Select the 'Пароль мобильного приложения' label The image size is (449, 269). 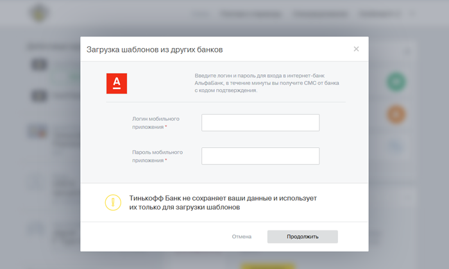(157, 156)
